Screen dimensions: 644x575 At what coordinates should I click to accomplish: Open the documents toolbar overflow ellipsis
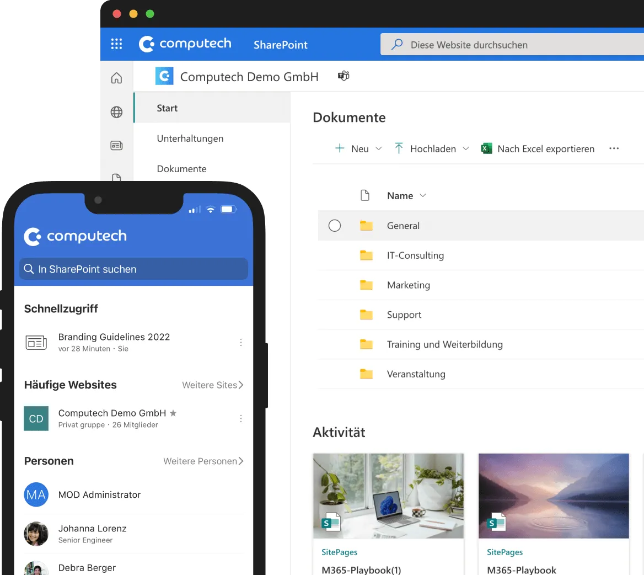(x=614, y=148)
